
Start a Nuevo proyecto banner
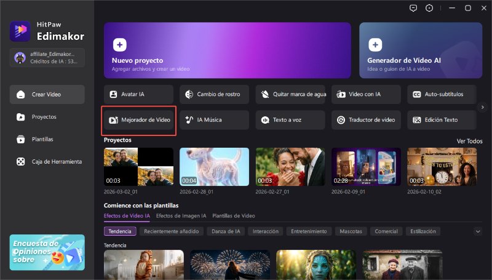pos(227,50)
